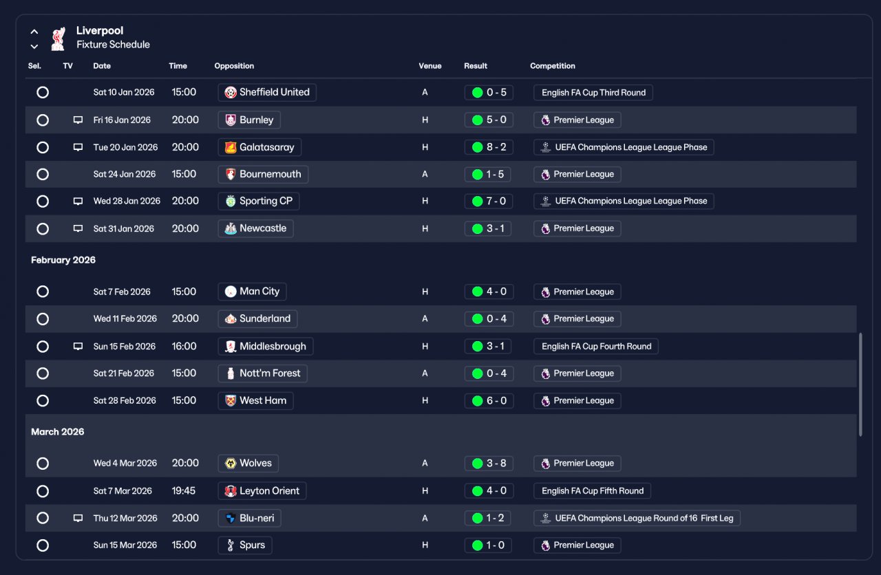This screenshot has height=575, width=881.
Task: Sort by the Result column header
Action: pyautogui.click(x=476, y=66)
